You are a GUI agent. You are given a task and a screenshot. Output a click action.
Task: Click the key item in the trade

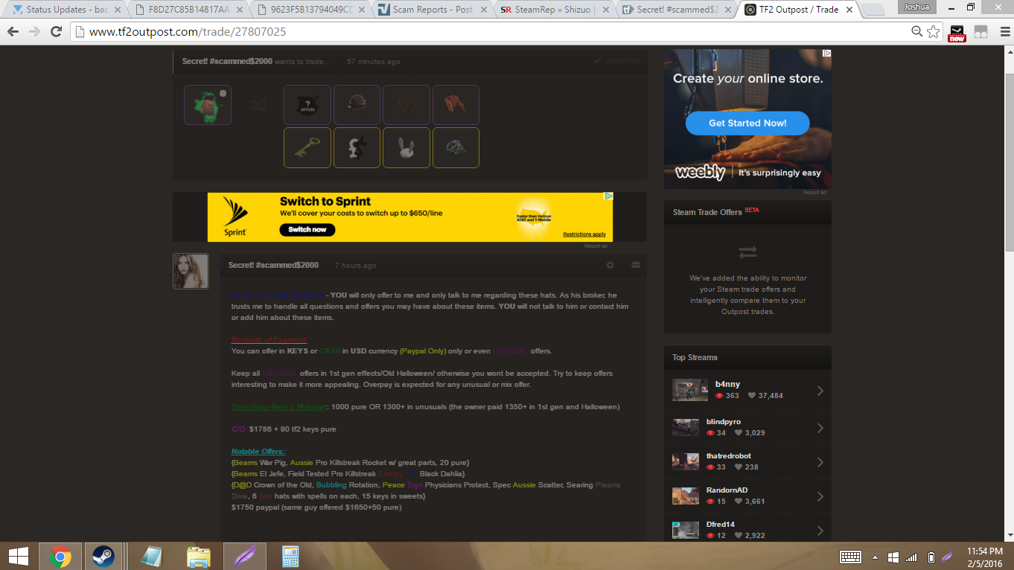pos(307,147)
